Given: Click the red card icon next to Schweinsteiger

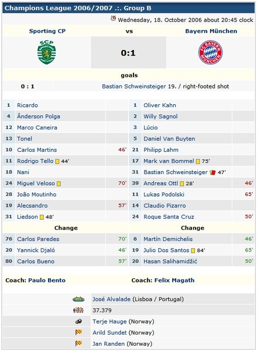Looking at the screenshot, I should coord(213,172).
